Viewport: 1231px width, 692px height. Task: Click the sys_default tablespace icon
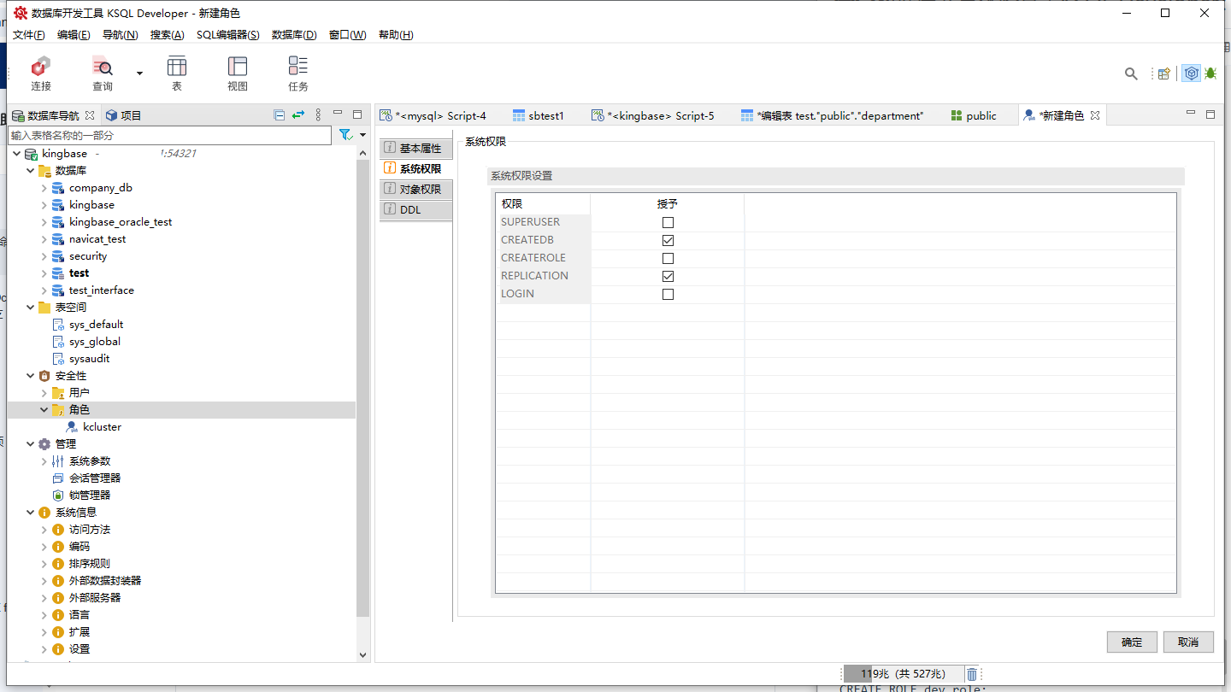(x=58, y=325)
